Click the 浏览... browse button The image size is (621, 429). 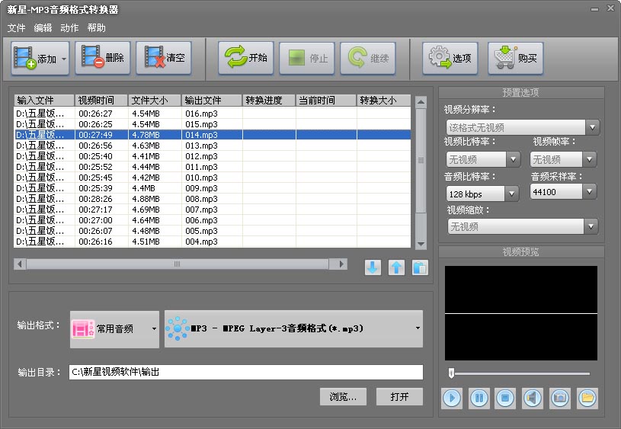tap(343, 396)
